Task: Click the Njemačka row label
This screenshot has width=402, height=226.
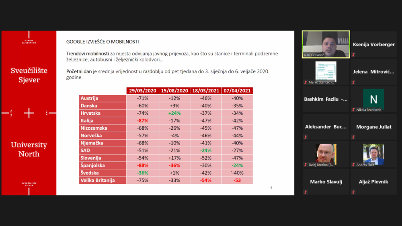Action: [x=103, y=143]
